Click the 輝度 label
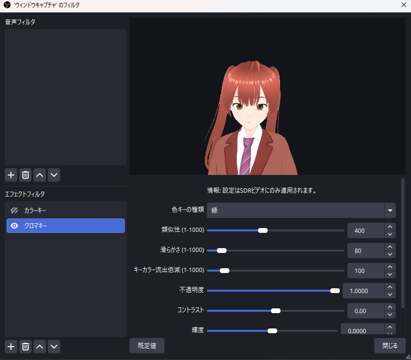The height and width of the screenshot is (360, 411). 198,330
